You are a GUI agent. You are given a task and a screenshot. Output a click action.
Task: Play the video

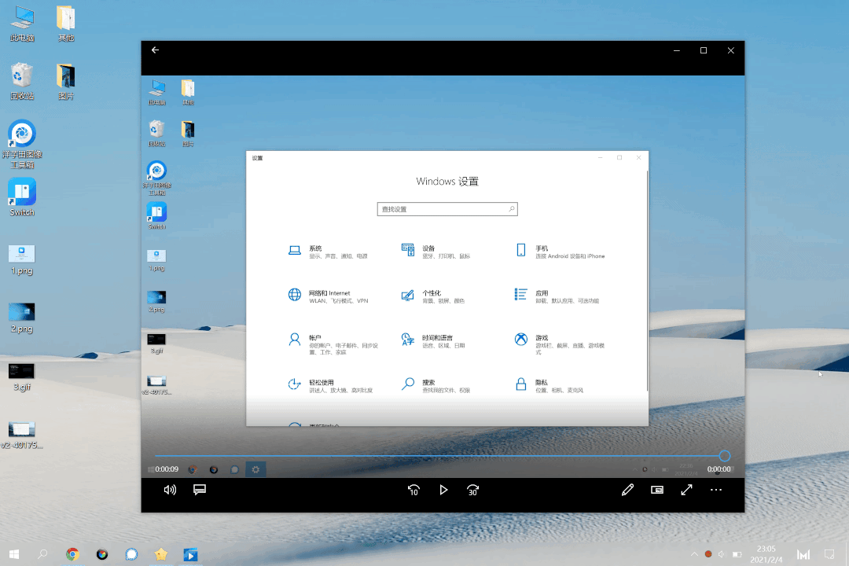point(443,491)
